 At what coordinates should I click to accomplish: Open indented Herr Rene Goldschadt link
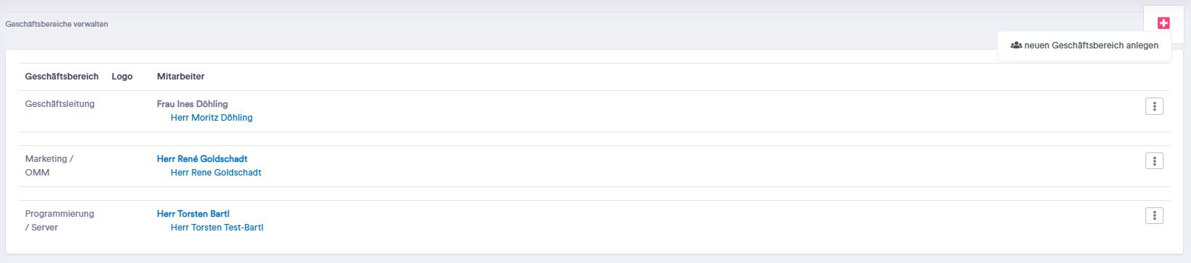216,173
